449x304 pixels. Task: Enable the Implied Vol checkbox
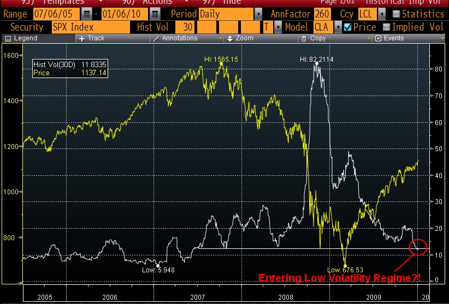(x=387, y=27)
